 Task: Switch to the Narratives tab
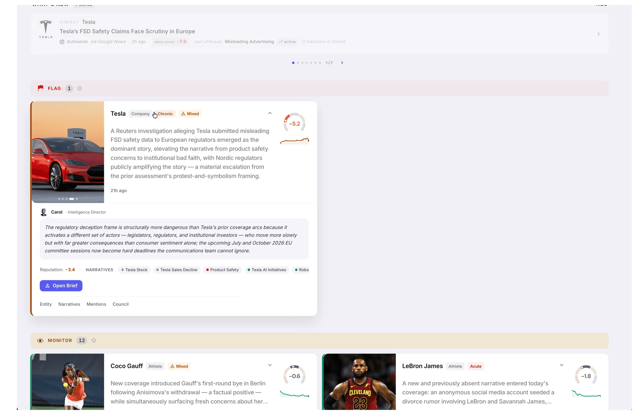pos(69,304)
